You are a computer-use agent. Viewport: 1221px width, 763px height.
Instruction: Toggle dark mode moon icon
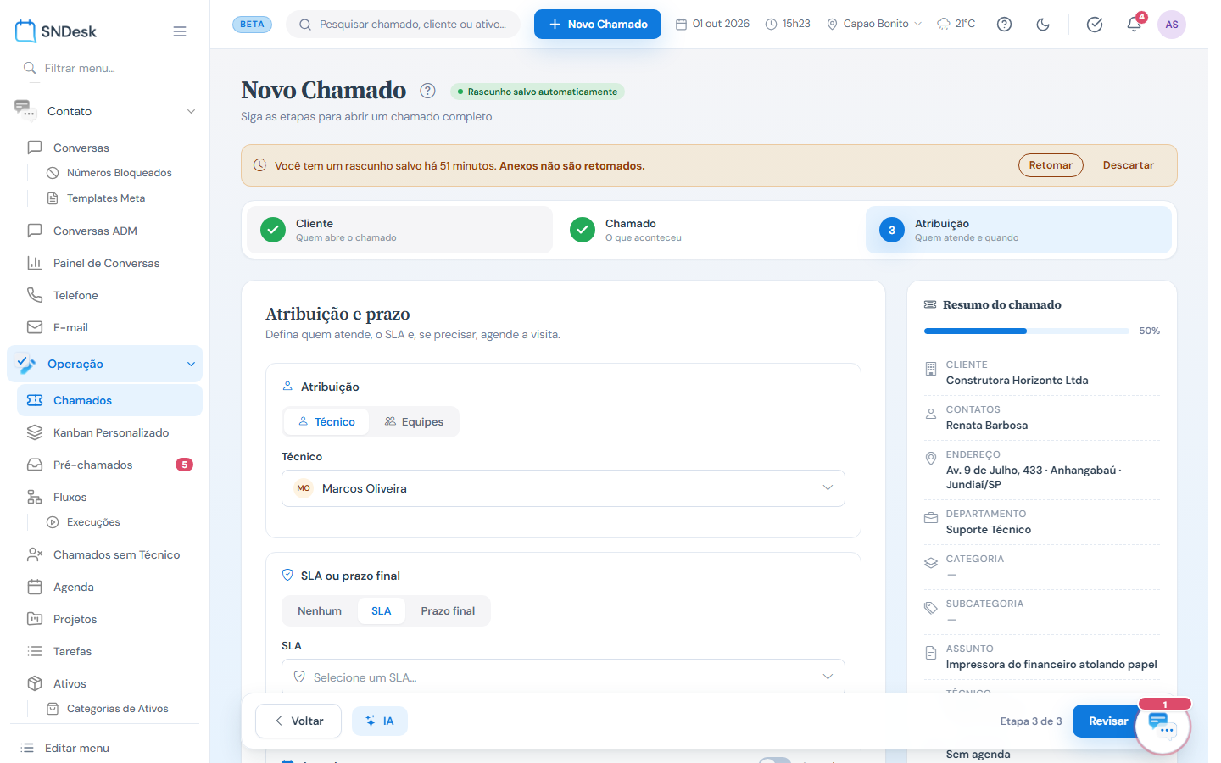1043,24
